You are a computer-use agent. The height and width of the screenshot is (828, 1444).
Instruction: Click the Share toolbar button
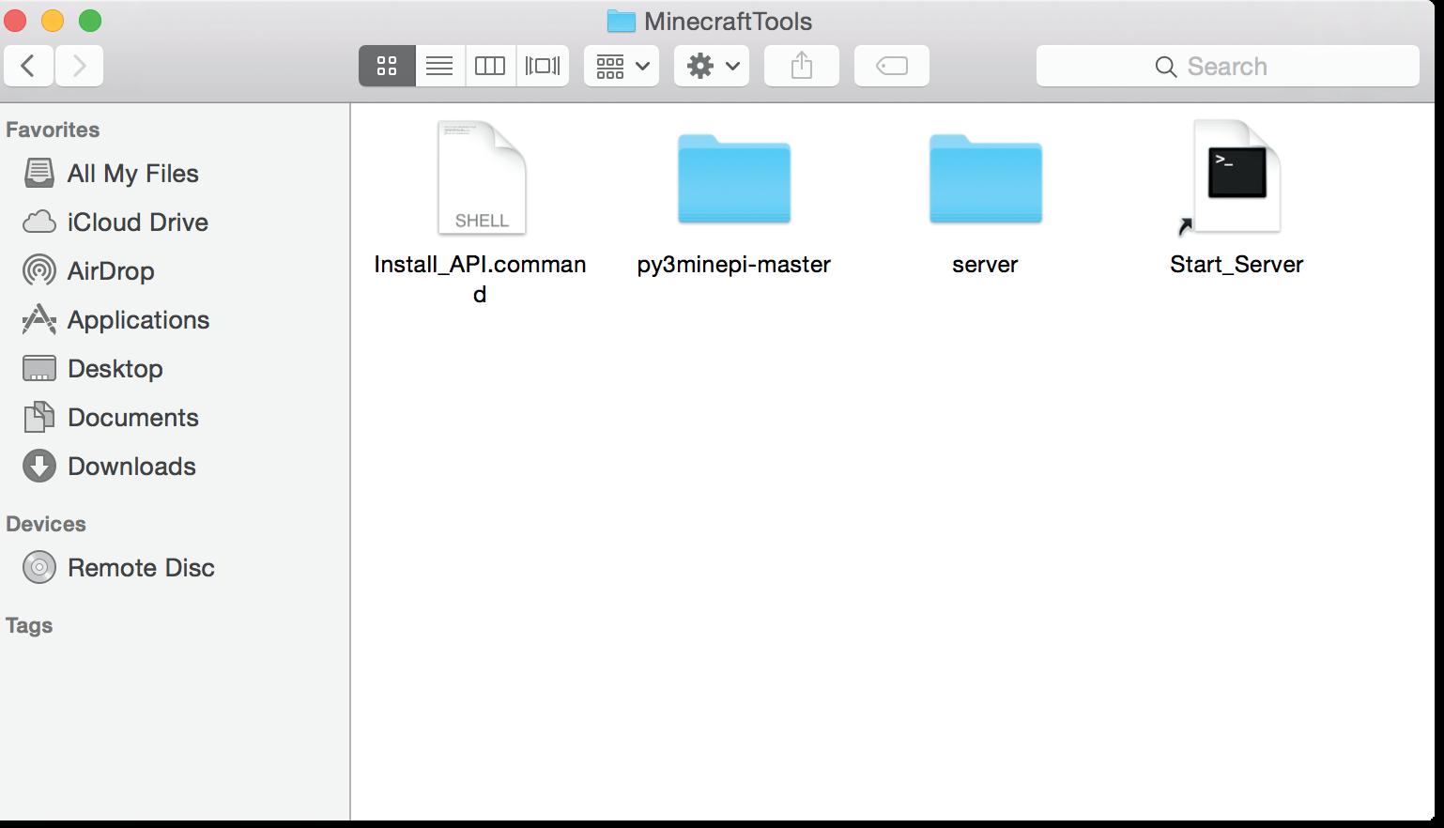click(802, 66)
